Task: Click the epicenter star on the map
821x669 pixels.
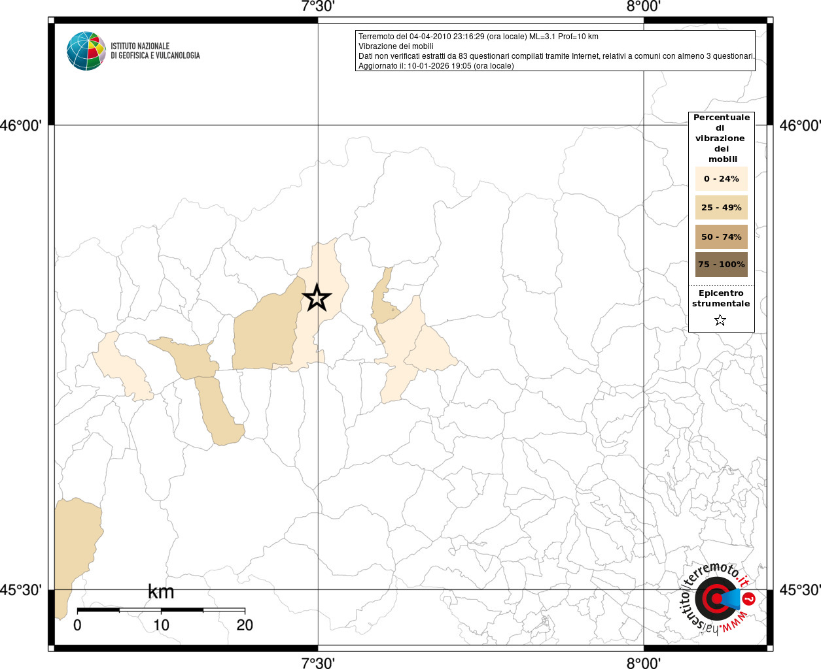Action: [x=317, y=298]
